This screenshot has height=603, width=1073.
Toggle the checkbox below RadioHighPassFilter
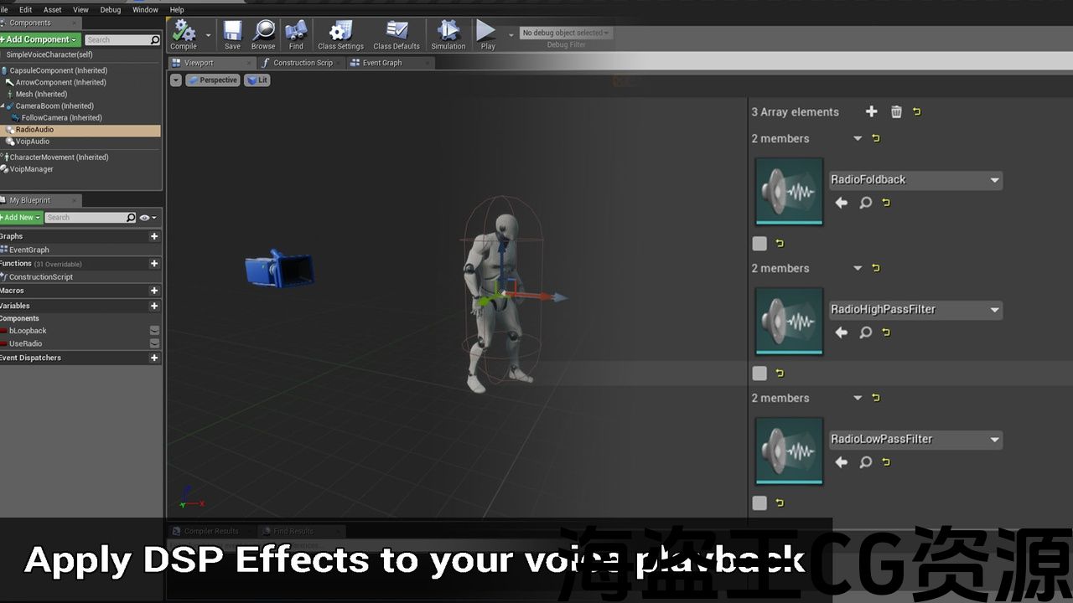[x=759, y=374]
